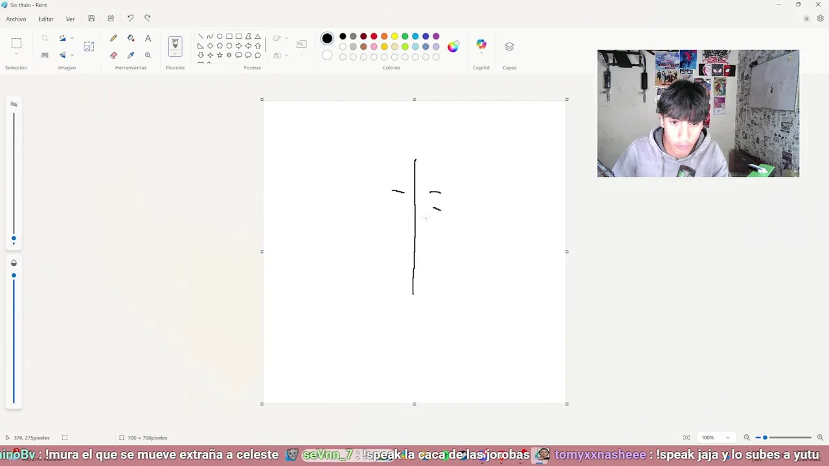Open the Ver menu
The image size is (829, 466).
(x=70, y=19)
